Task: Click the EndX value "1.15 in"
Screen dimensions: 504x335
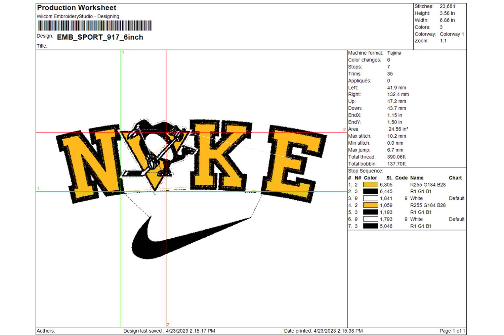Action: (394, 115)
